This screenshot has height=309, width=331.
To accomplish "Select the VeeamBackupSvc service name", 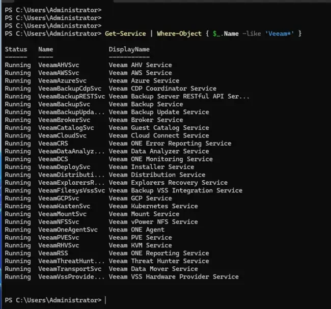I will click(64, 104).
